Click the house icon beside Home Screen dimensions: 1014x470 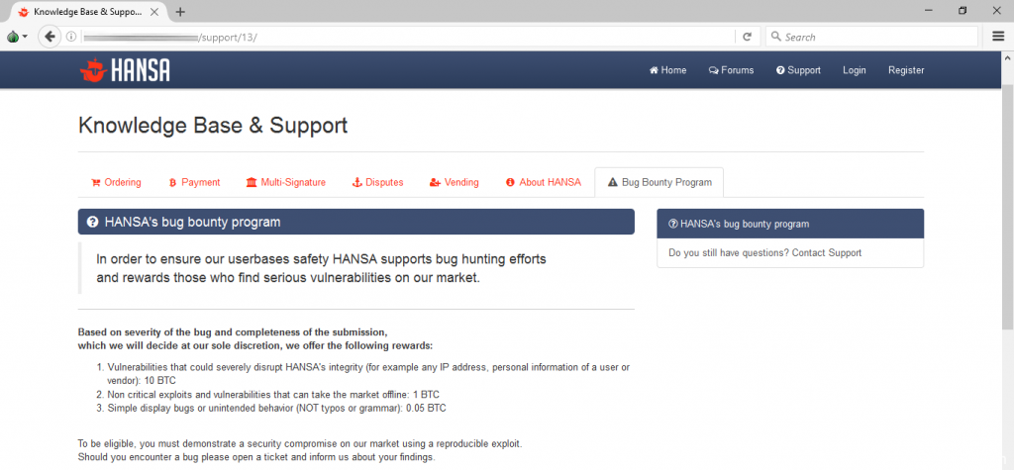click(x=654, y=70)
